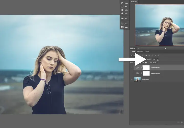
Task: Click the Fill 100% value field
Action: 154,63
